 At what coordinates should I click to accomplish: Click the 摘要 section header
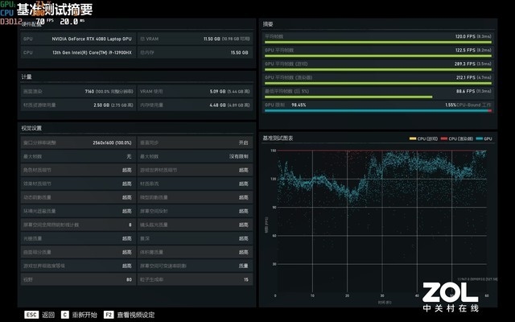[268, 24]
